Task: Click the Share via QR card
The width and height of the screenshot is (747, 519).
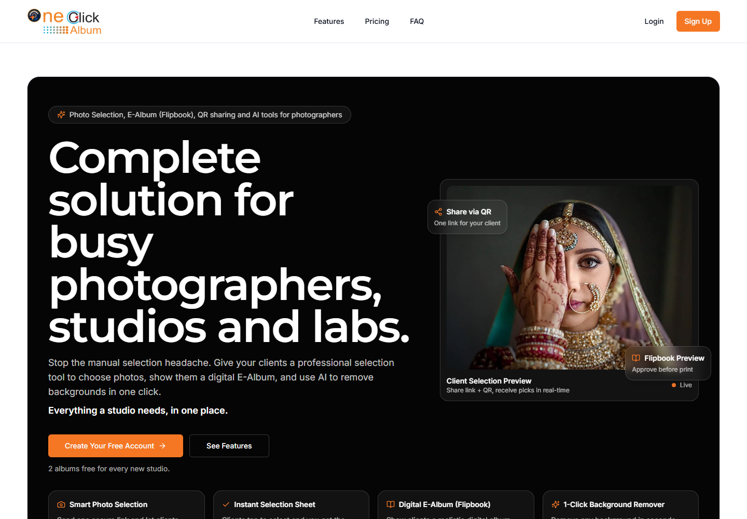Action: pos(467,217)
